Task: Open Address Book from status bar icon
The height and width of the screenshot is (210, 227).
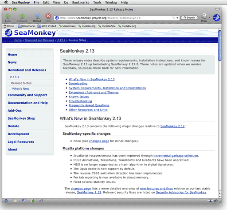Action: 33,201
